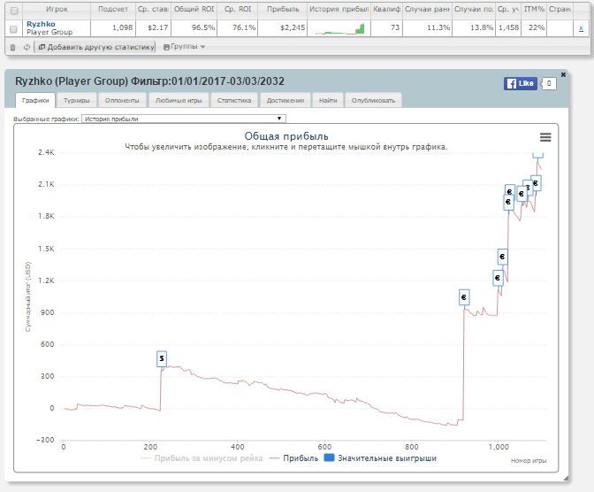Click the trash delete icon
594x492 pixels.
click(12, 47)
